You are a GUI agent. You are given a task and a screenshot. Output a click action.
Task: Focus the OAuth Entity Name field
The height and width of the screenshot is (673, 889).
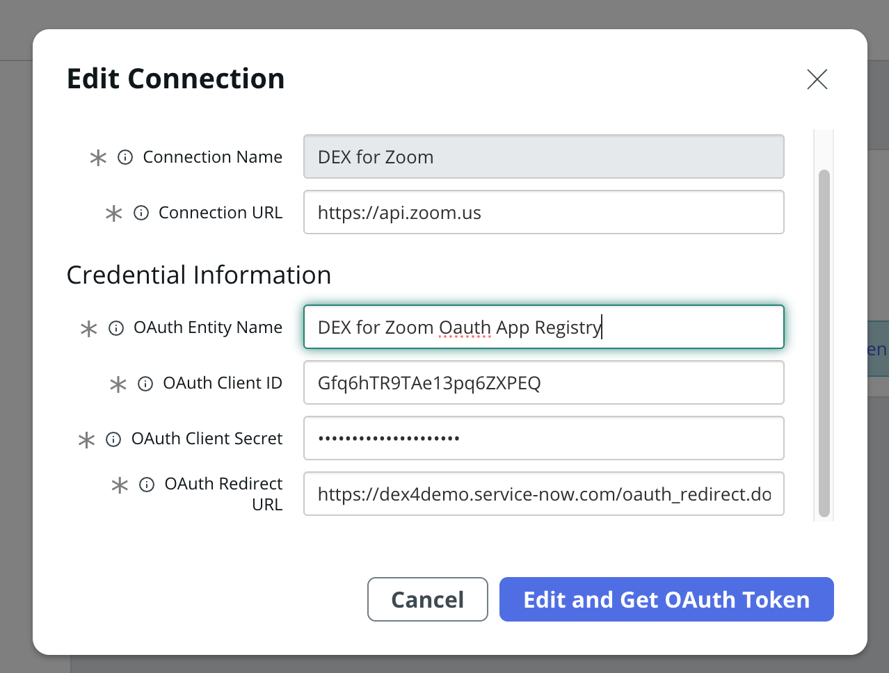click(544, 327)
